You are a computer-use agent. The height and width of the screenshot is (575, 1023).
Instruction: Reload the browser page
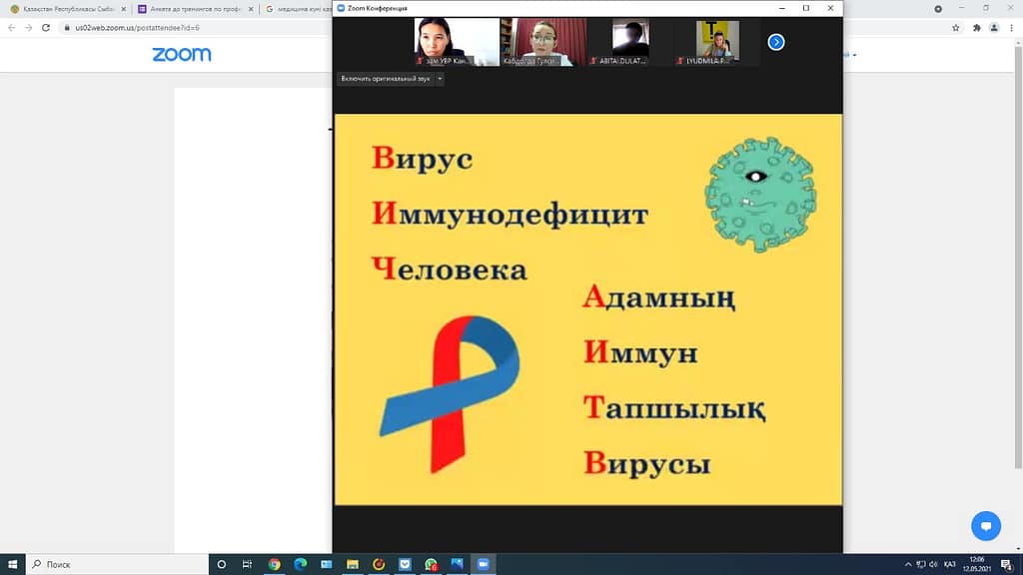click(x=45, y=28)
